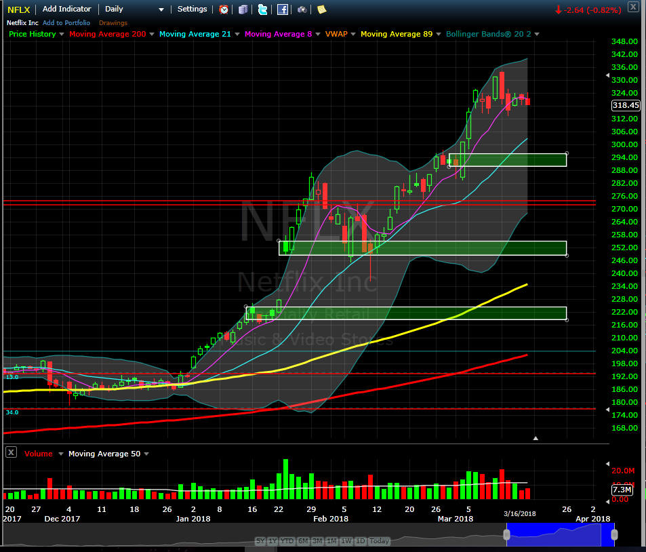Grab the right range slider handle
The height and width of the screenshot is (552, 646).
[x=614, y=535]
